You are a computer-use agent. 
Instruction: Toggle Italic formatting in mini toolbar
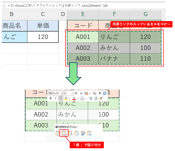(56, 98)
